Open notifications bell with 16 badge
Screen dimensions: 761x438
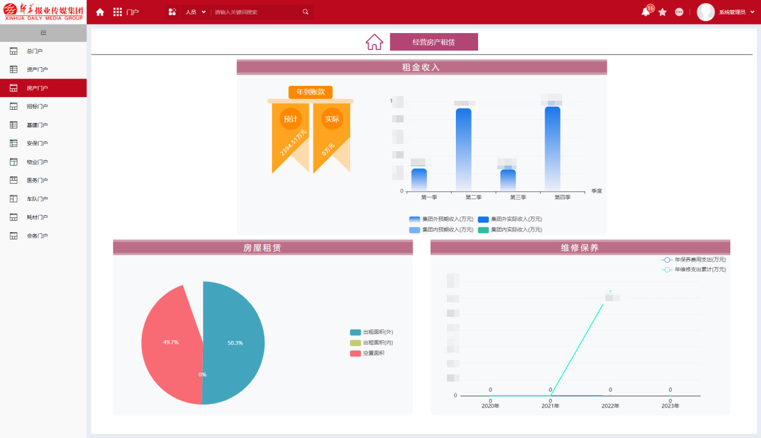pyautogui.click(x=646, y=11)
